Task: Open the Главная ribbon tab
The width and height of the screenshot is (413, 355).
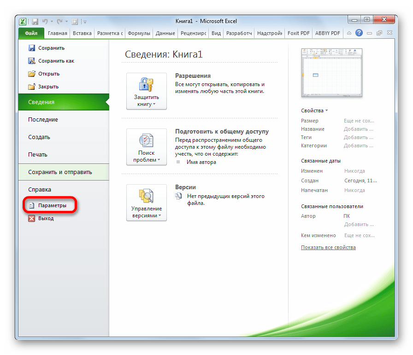Action: 58,33
